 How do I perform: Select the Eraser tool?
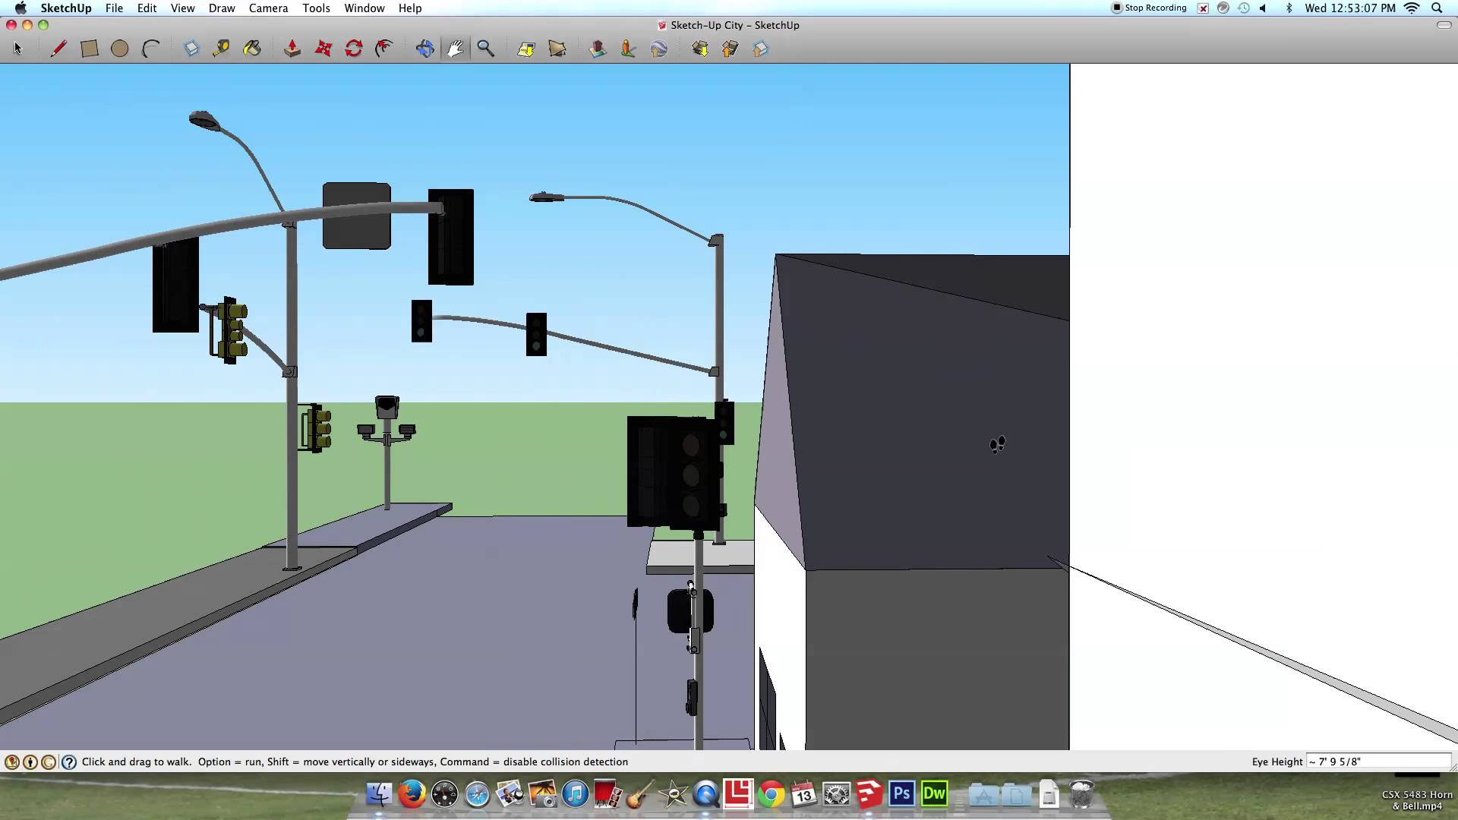[x=191, y=48]
